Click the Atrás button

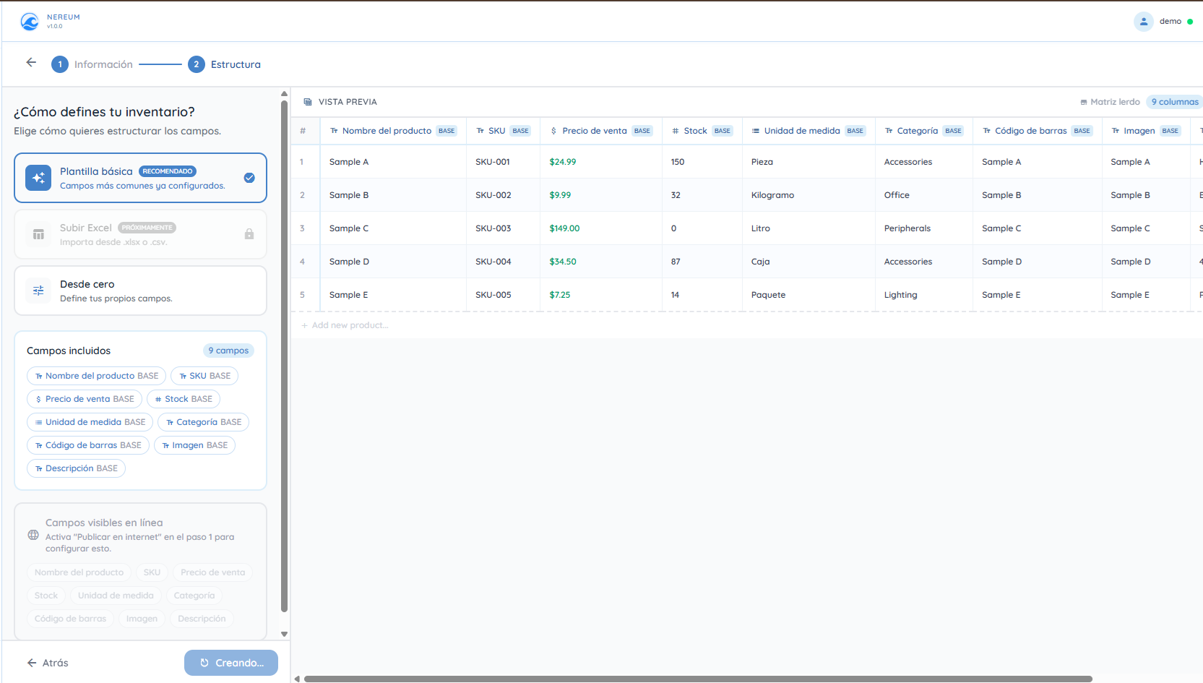click(48, 663)
